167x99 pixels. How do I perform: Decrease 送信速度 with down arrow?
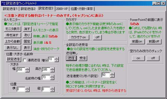pos(112,76)
